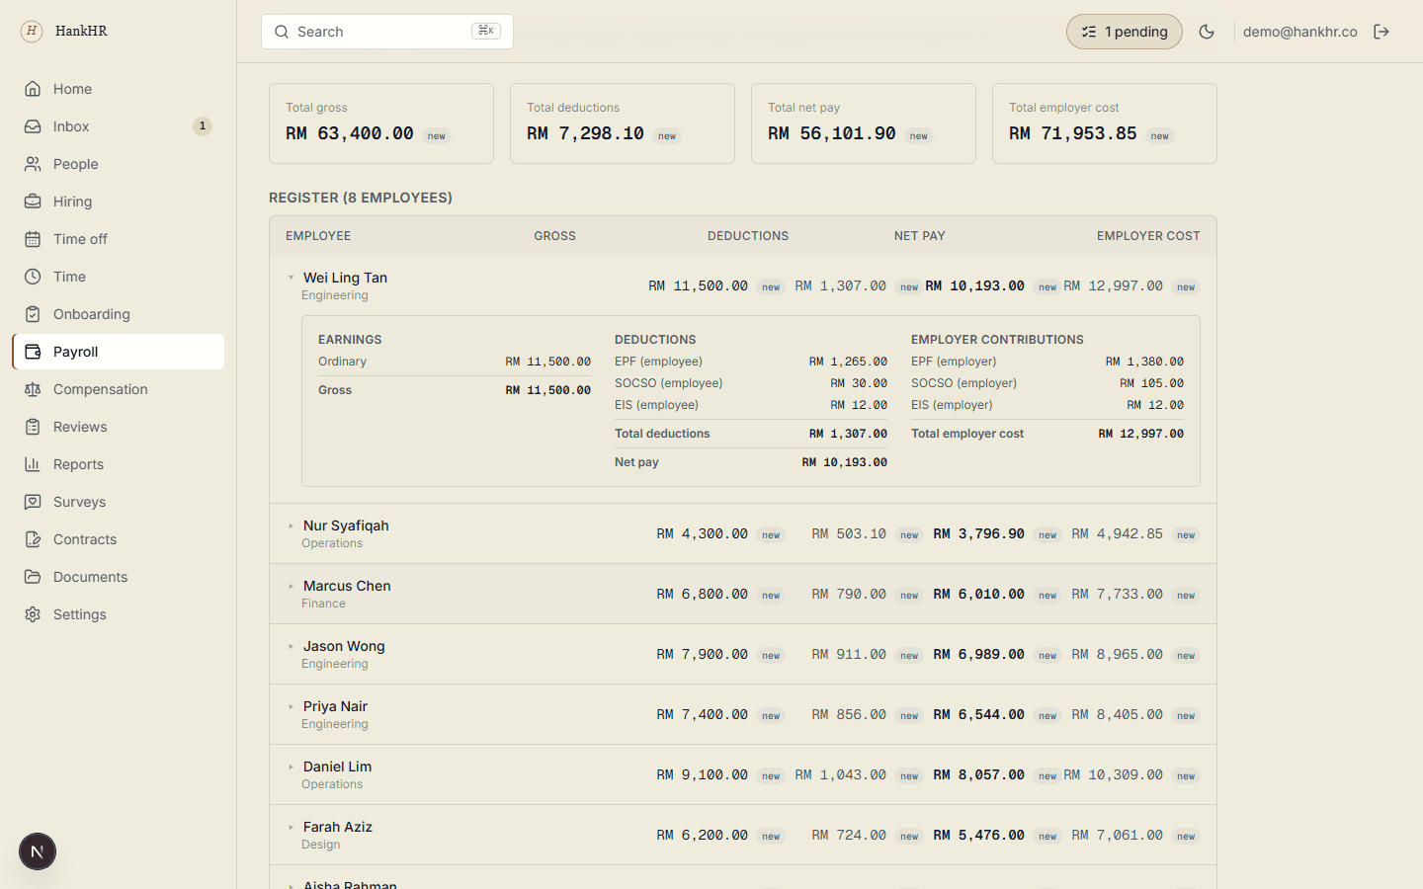Click the Total gross summary card
Viewport: 1423px width, 889px height.
381,123
